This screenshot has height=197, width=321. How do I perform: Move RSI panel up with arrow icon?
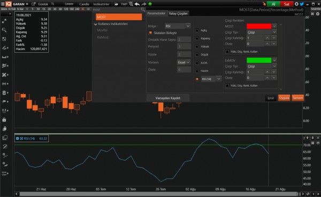point(308,138)
